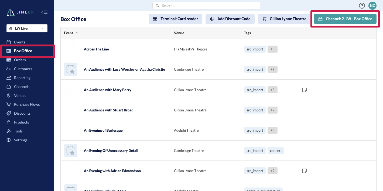Screen dimensions: 383x191
Task: Open Products in the sidebar
Action: pyautogui.click(x=21, y=122)
